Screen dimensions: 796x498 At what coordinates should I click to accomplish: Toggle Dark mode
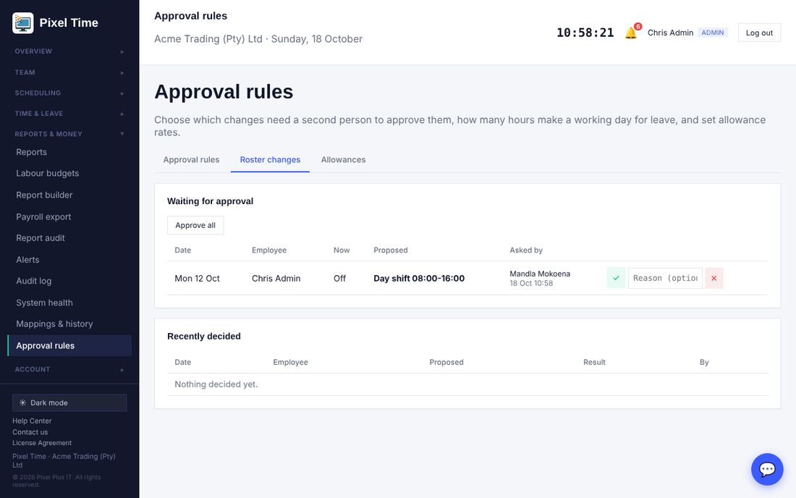coord(69,402)
